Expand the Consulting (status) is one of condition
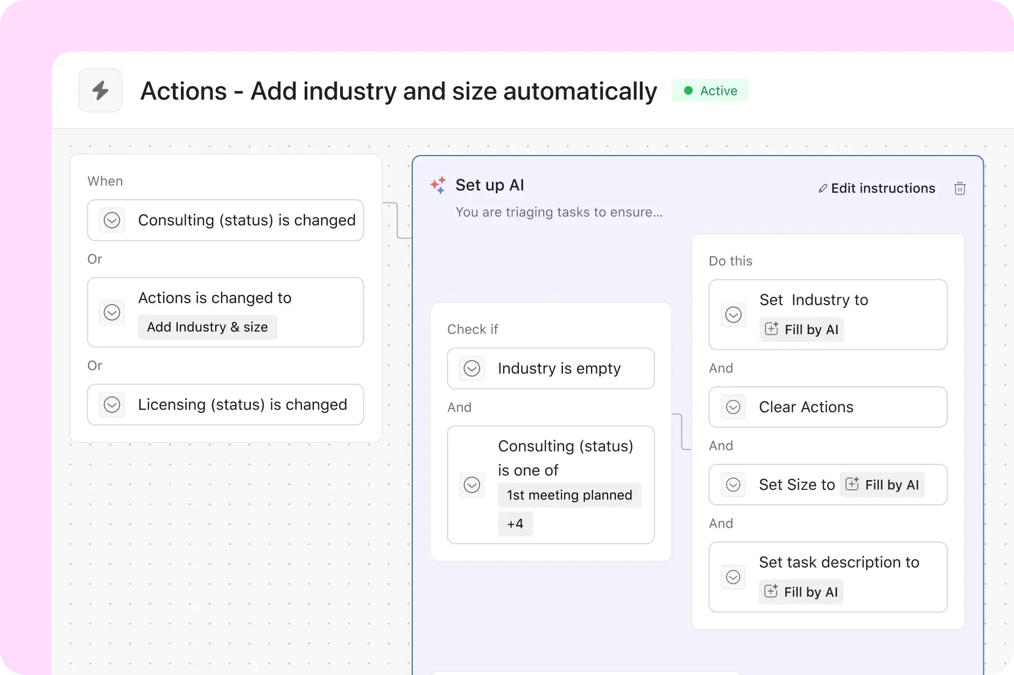The width and height of the screenshot is (1014, 675). pos(472,484)
